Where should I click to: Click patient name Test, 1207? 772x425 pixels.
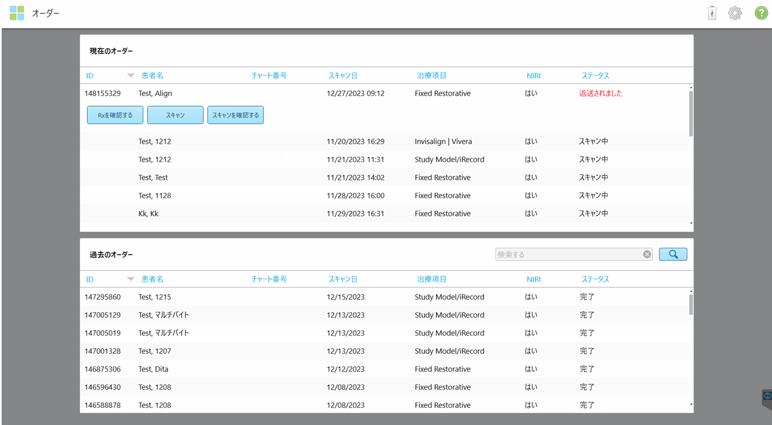click(155, 351)
